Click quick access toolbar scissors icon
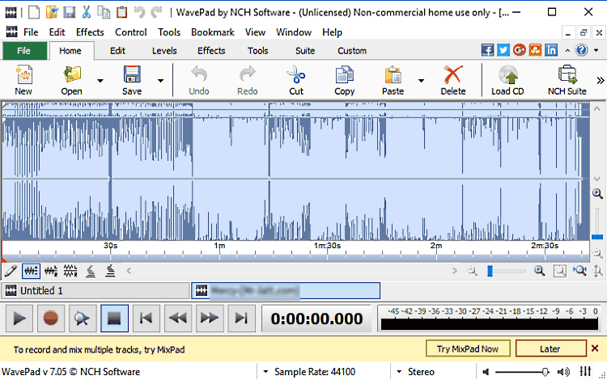The height and width of the screenshot is (380, 607). 87,12
